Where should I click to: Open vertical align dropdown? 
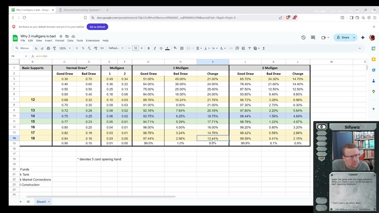(x=207, y=48)
